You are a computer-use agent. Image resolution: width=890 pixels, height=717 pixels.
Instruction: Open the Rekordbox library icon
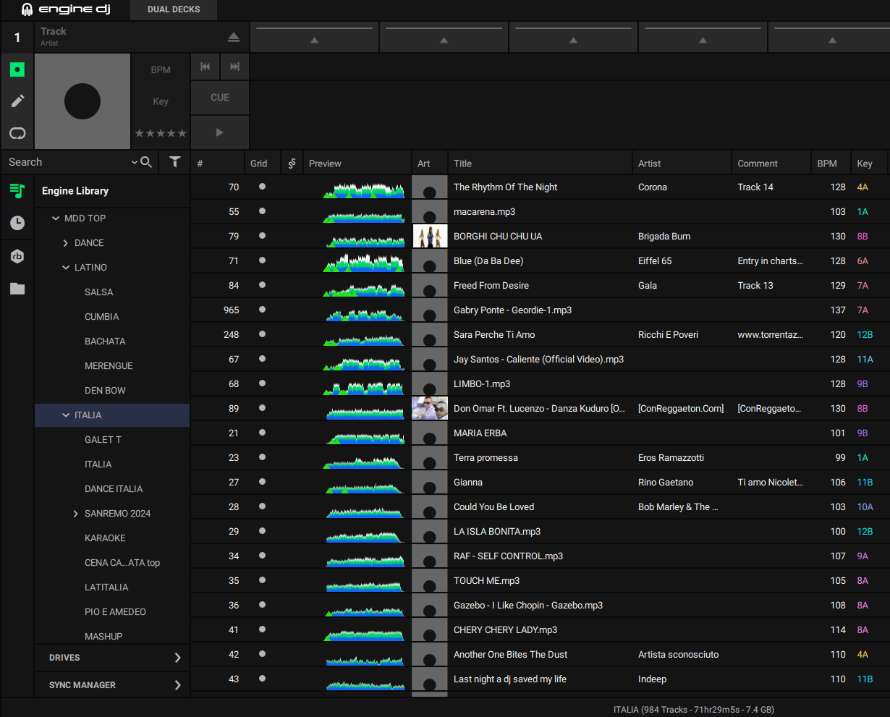17,256
